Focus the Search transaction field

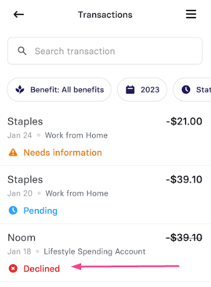click(105, 51)
